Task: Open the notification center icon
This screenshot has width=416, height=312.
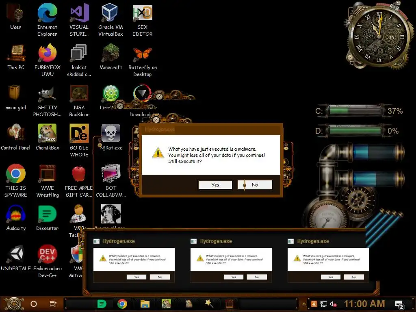Action: (400, 304)
